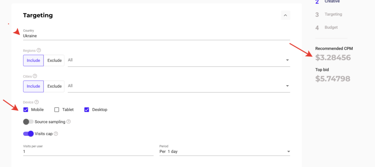This screenshot has height=167, width=375.
Task: Click the help icon beside Cities
Action: (35, 76)
